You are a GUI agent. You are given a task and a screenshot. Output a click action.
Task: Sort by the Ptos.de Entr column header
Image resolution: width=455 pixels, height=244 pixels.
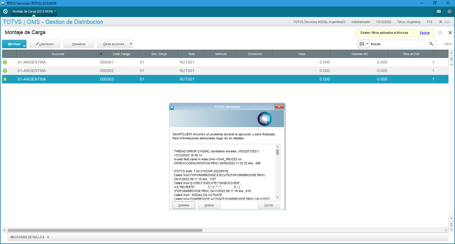point(411,54)
